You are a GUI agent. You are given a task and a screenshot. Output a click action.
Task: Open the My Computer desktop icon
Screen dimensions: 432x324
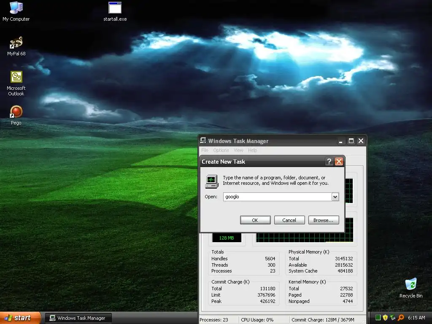click(x=16, y=11)
